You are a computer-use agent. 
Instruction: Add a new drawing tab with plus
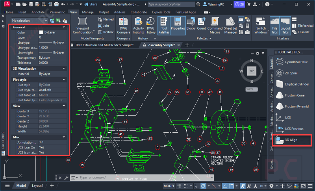pos(187,45)
